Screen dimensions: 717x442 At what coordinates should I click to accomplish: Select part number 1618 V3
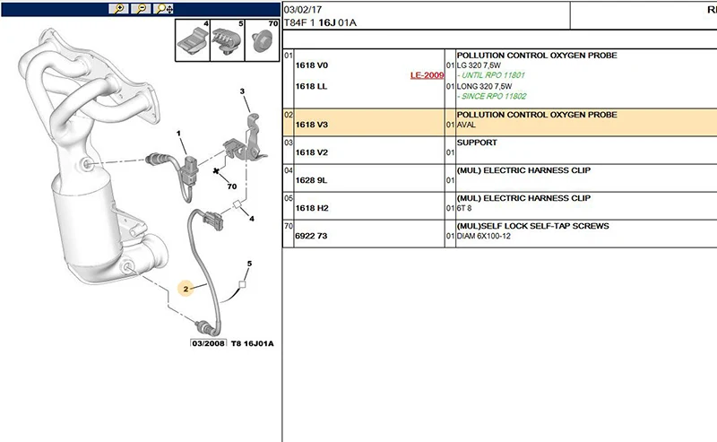coord(311,125)
